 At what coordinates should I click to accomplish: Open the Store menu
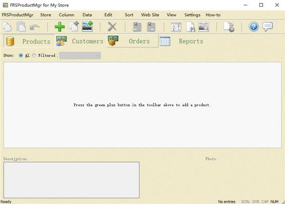(x=46, y=15)
